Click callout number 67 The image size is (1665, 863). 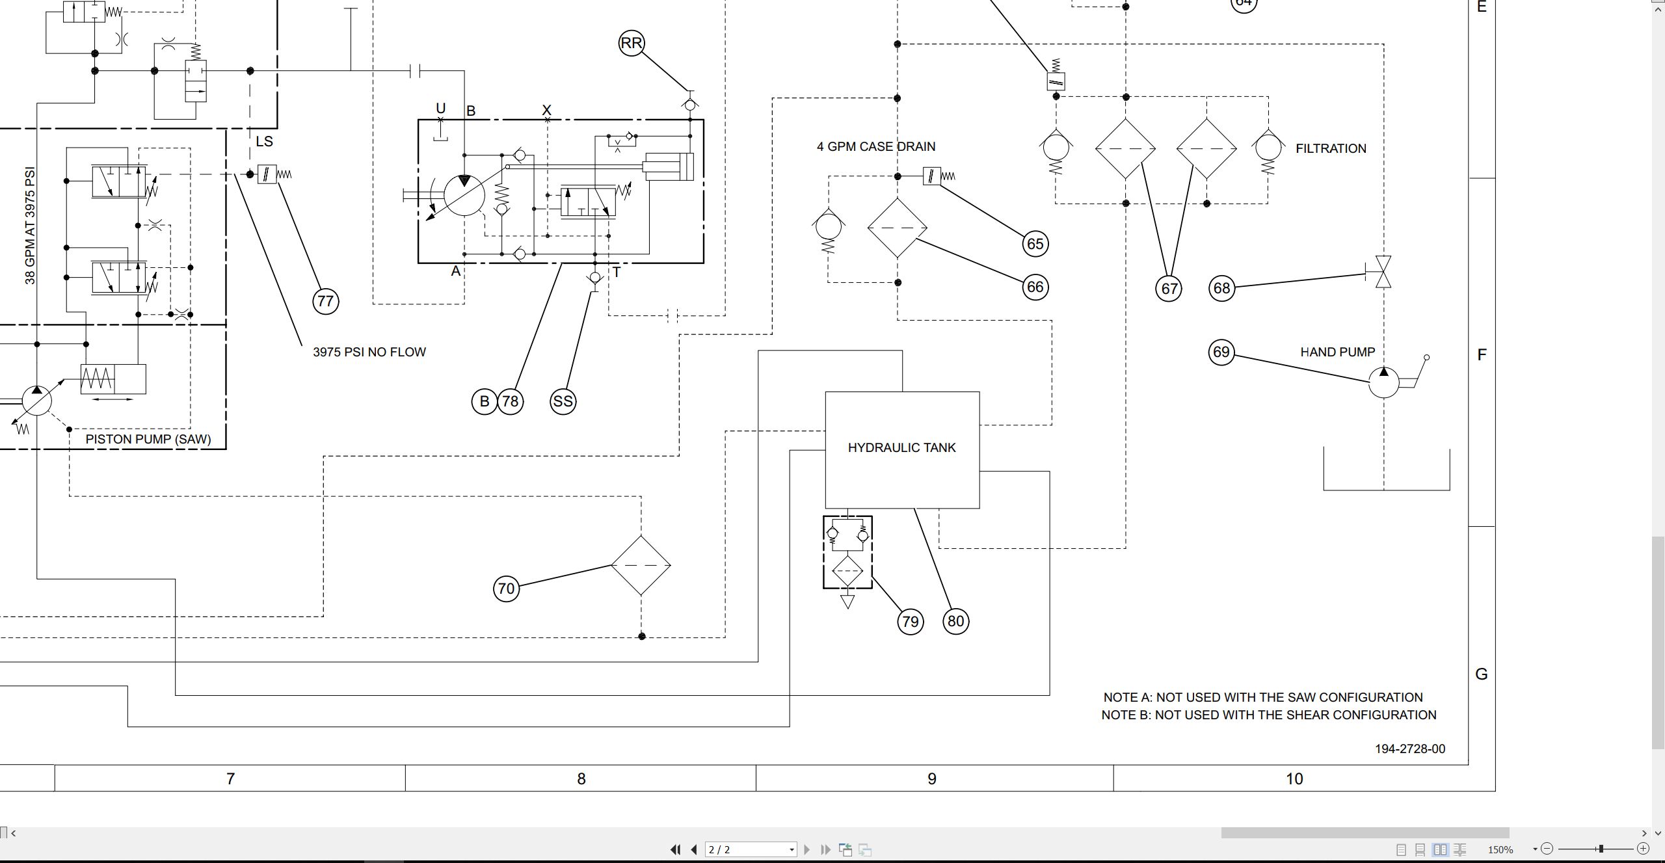coord(1169,288)
